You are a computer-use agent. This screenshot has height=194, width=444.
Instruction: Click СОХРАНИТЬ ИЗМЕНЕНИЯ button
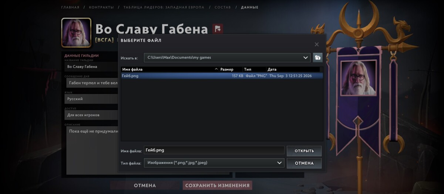point(218,186)
